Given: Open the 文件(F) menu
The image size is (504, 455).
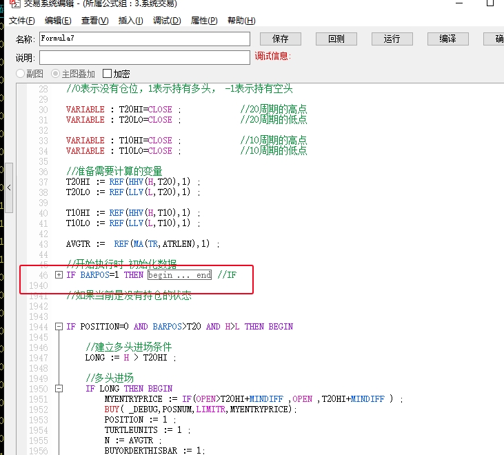Looking at the screenshot, I should click(x=22, y=21).
